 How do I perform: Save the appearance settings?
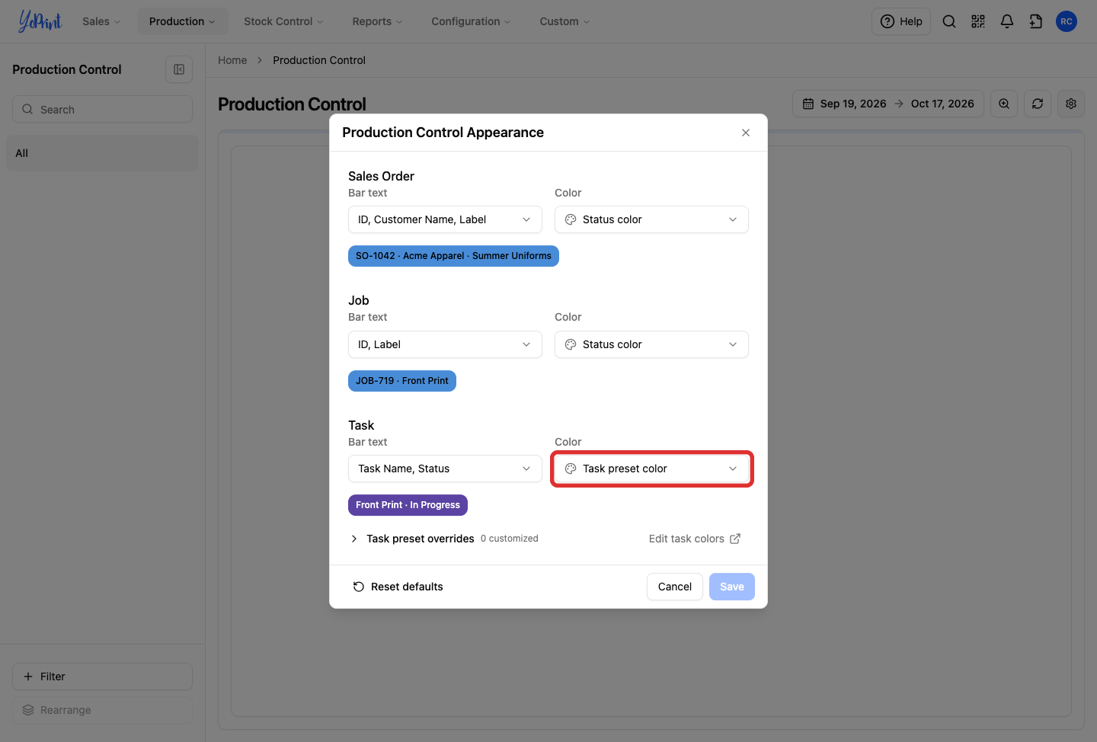pos(732,587)
